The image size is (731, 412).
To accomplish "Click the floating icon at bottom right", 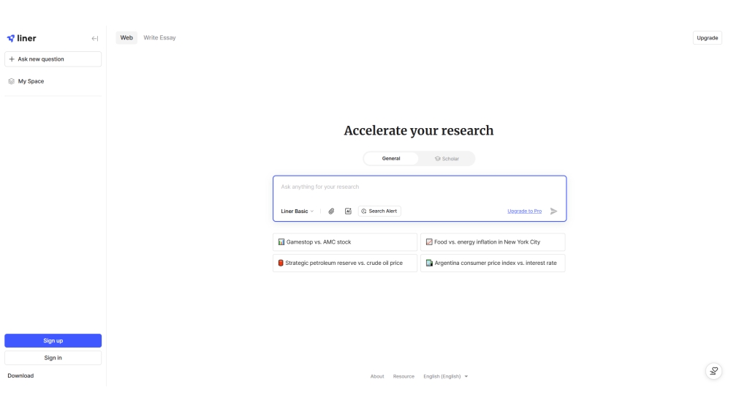I will coord(713,371).
